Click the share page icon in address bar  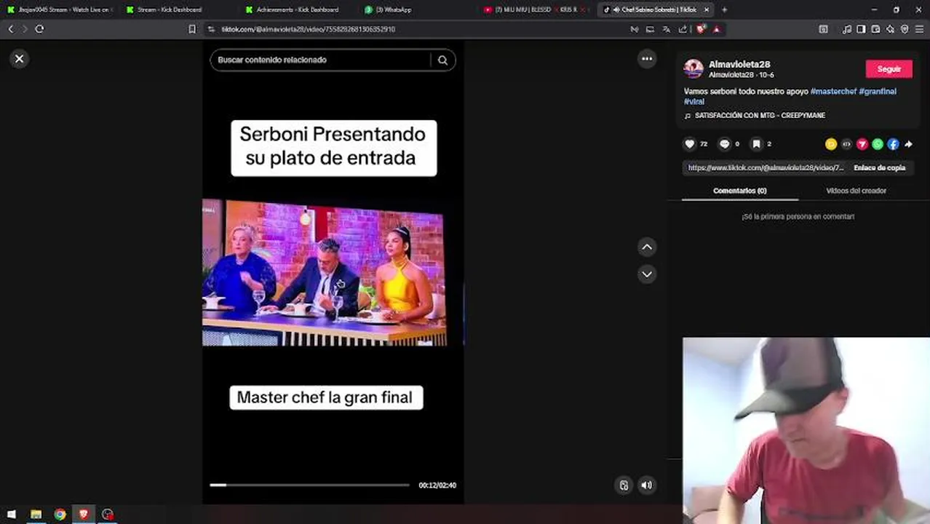tap(682, 29)
